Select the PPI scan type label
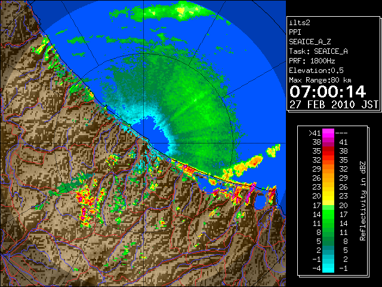Image resolution: width=382 pixels, height=287 pixels. [x=295, y=32]
